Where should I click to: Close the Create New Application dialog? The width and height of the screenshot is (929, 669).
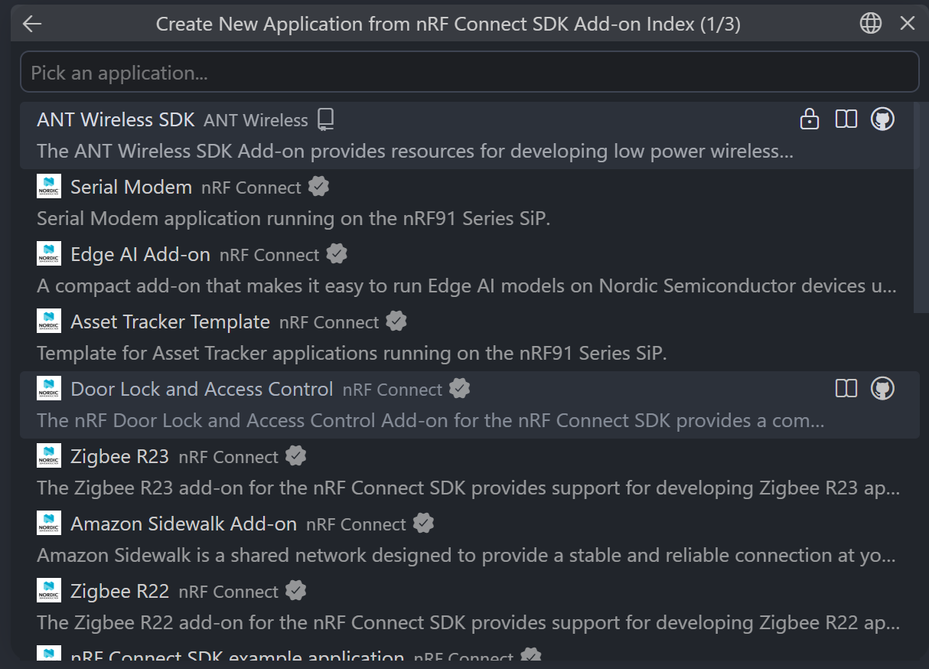pyautogui.click(x=908, y=24)
